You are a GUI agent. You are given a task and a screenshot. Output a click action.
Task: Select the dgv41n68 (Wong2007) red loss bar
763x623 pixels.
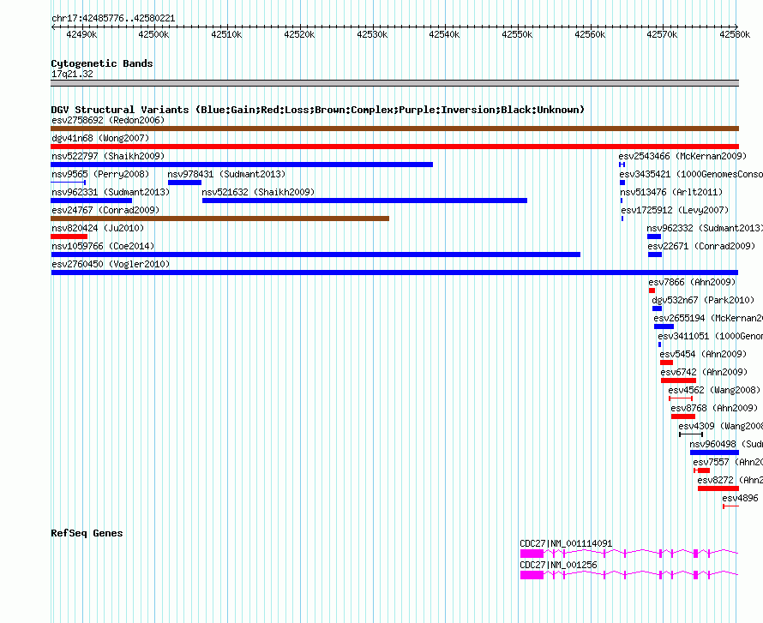pyautogui.click(x=394, y=147)
